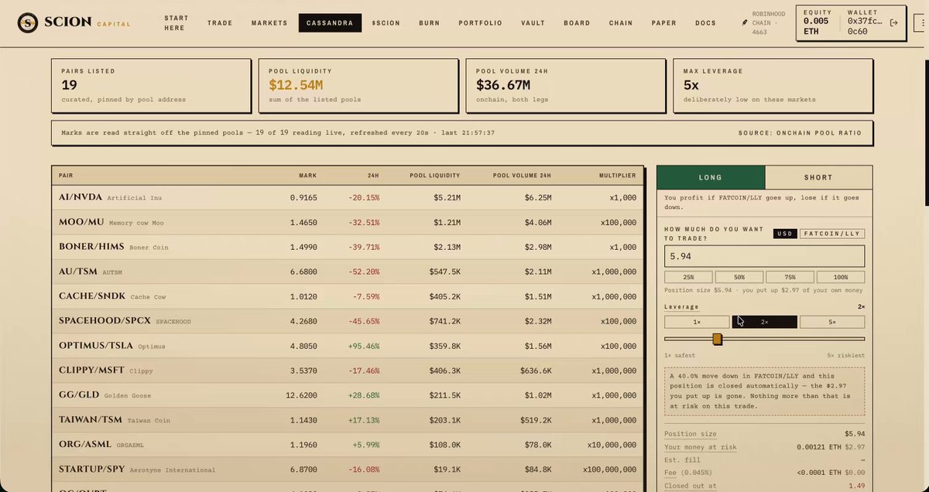Open the Start Here page

click(x=175, y=23)
